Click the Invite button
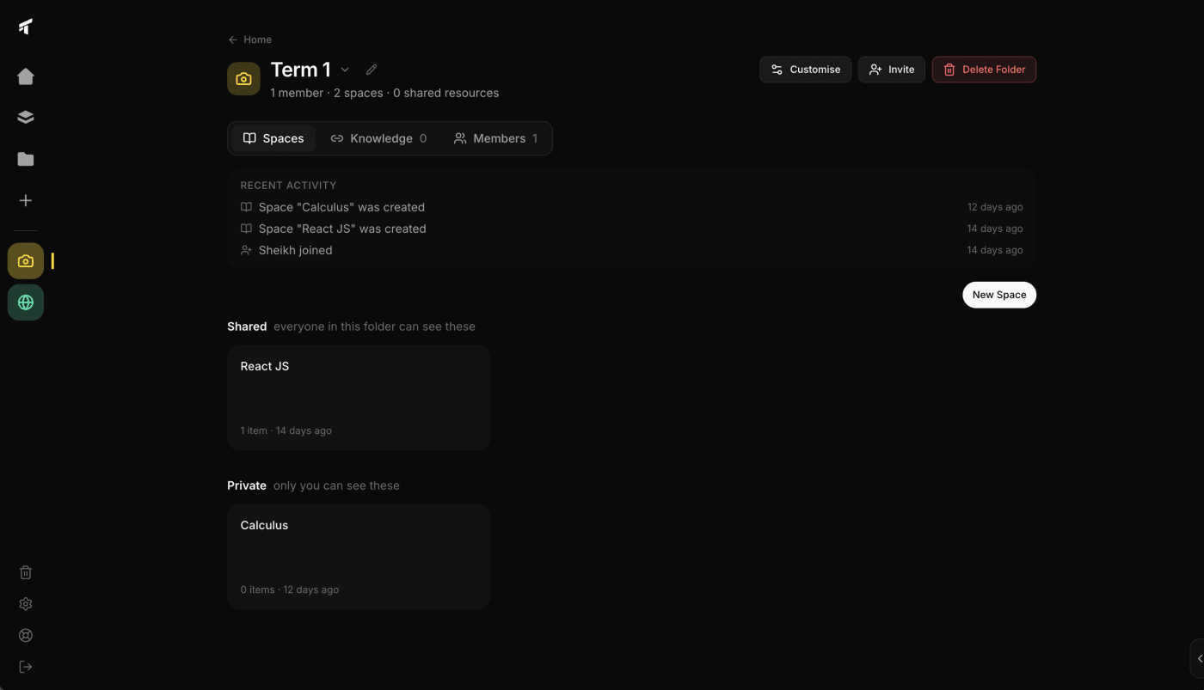 coord(891,70)
